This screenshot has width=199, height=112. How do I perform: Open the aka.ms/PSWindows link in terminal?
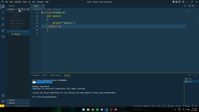[104, 93]
